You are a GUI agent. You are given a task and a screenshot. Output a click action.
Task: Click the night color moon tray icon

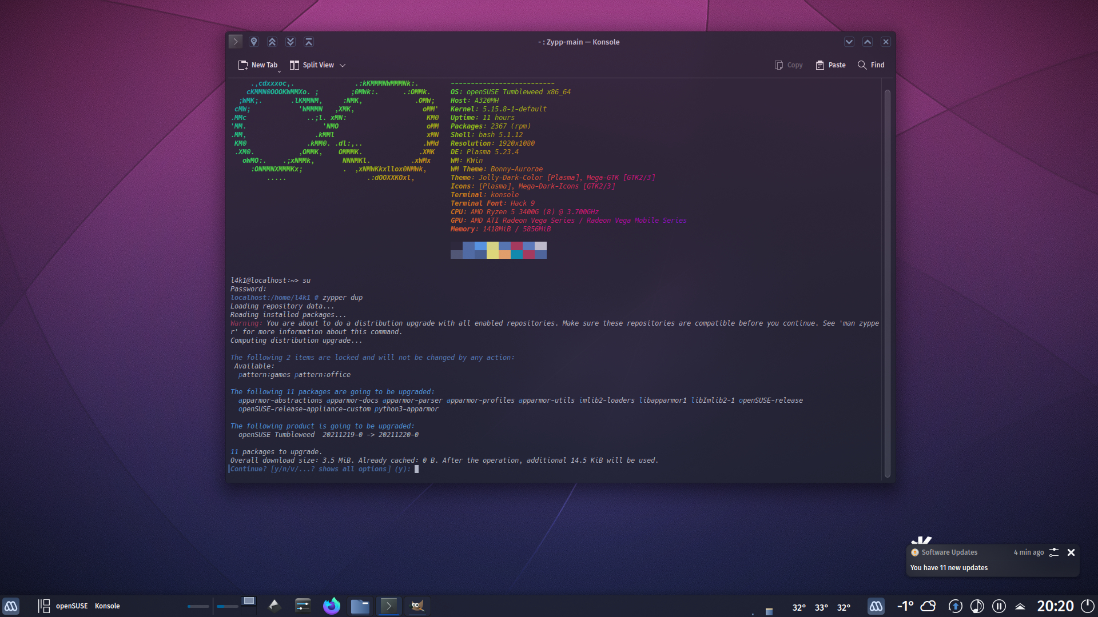(x=977, y=606)
